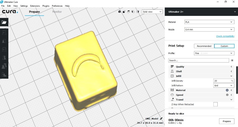Open the Extensions menu
This screenshot has width=238, height=127.
[35, 6]
